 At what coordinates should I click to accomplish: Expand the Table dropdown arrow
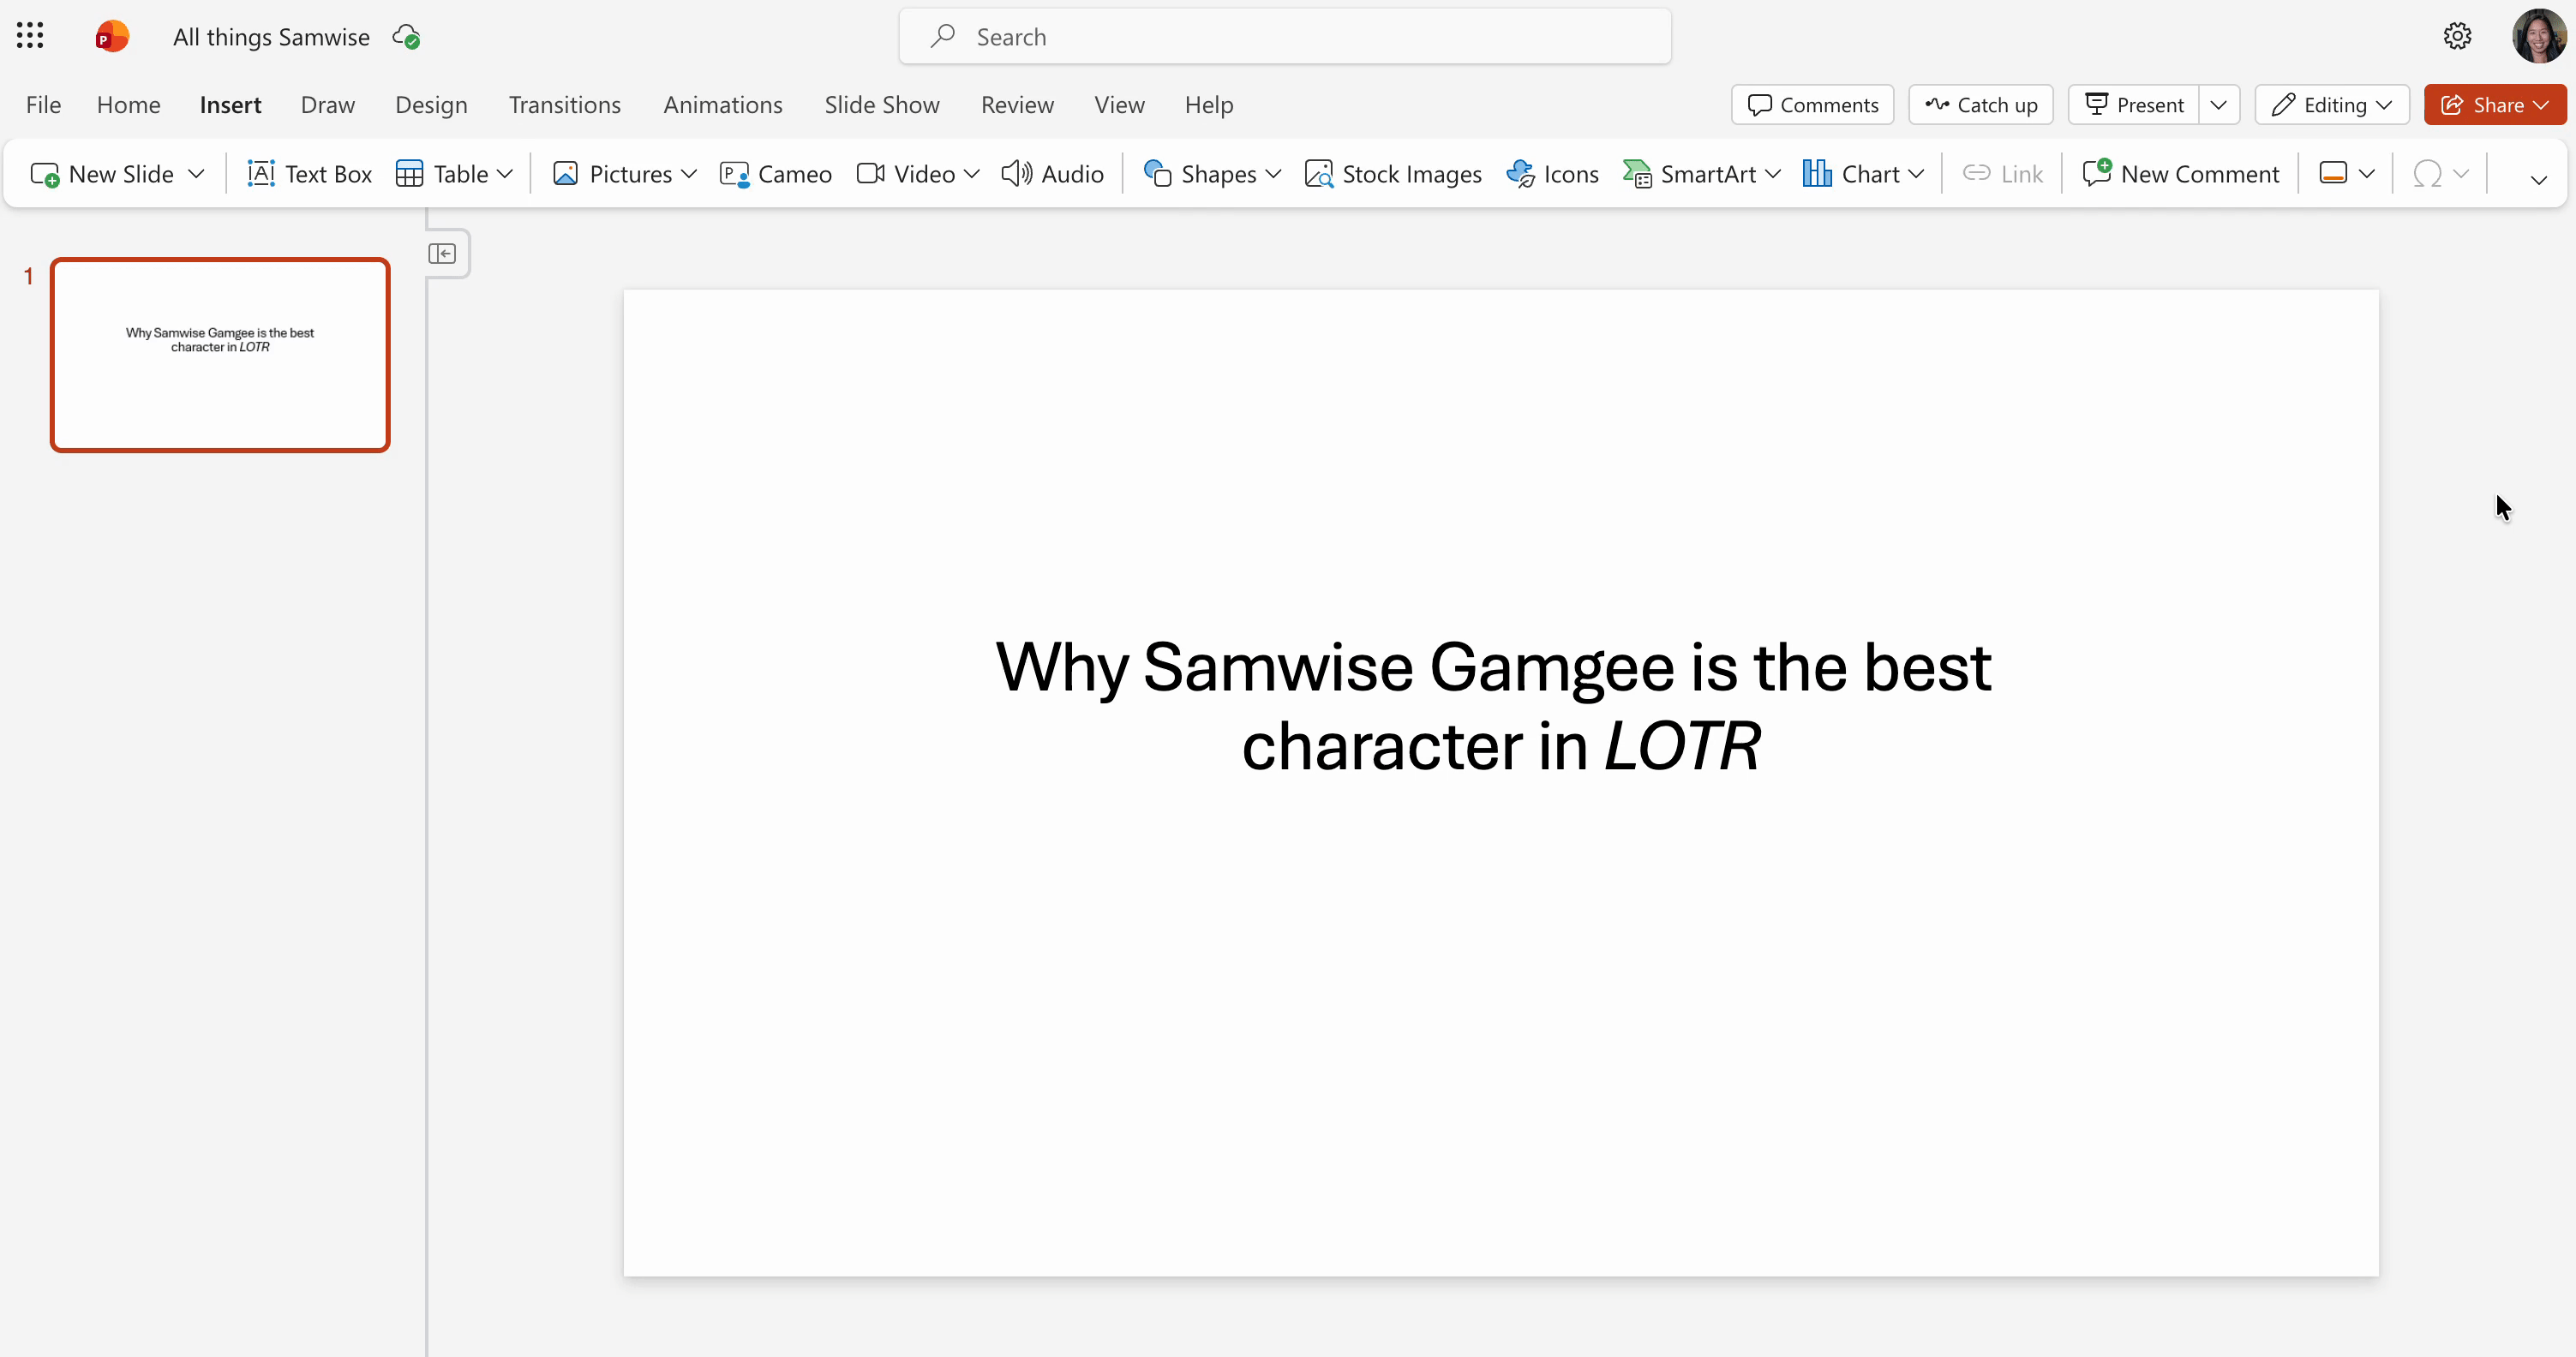tap(505, 174)
